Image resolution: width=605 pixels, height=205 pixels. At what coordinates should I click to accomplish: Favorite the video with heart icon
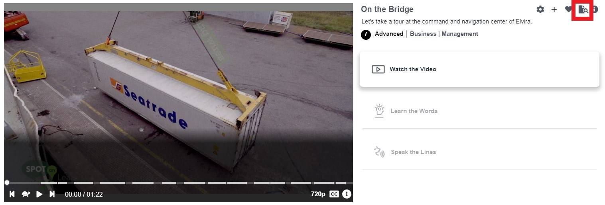pyautogui.click(x=568, y=9)
